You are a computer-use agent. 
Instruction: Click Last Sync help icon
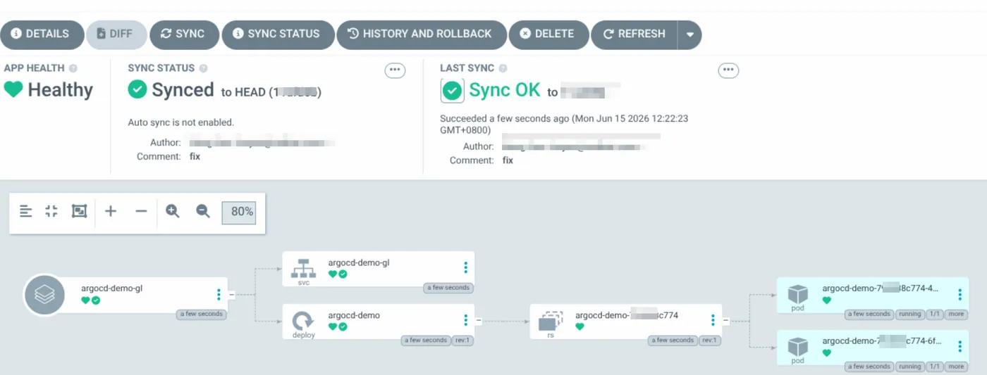(x=503, y=68)
